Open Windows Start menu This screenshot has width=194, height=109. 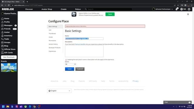coord(3,107)
